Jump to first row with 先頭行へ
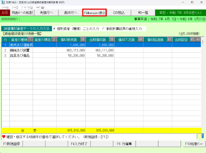Screen dimensions: 206x153 [46, 13]
